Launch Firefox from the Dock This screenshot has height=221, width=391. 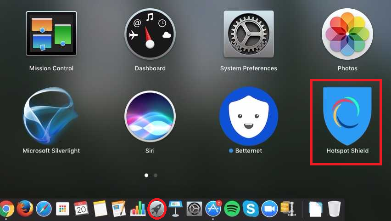(x=25, y=208)
